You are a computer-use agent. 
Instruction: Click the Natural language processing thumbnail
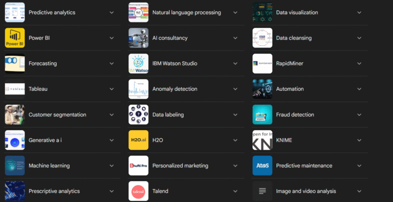(x=138, y=12)
